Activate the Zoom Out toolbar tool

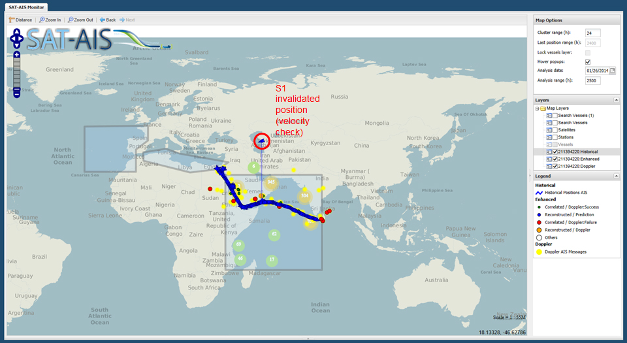[x=80, y=20]
